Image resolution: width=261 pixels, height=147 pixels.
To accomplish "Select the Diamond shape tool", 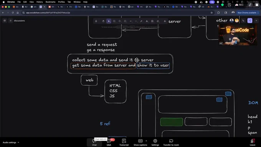I will (119, 21).
